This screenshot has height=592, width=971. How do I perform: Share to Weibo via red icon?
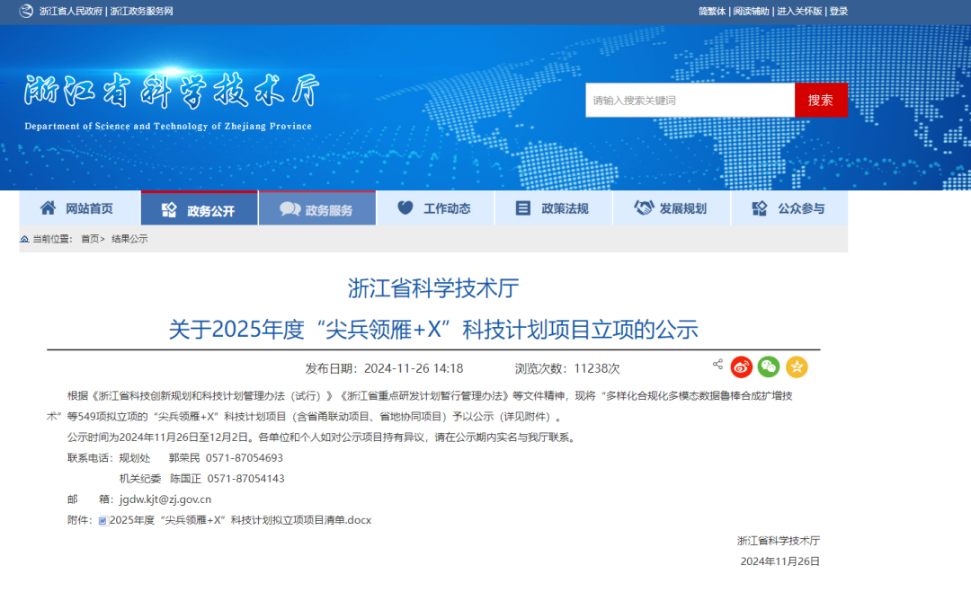pyautogui.click(x=741, y=367)
